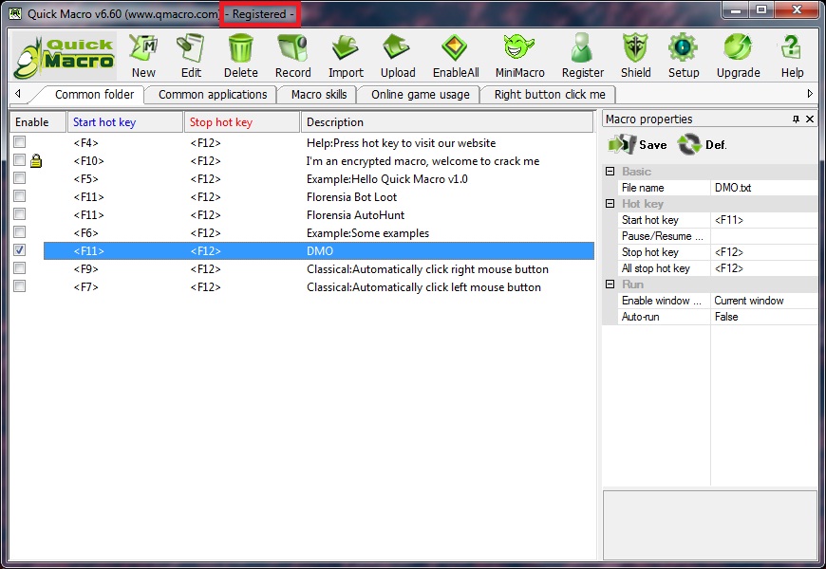Viewport: 826px width, 569px height.
Task: Enable the encrypted macro checkbox
Action: click(x=20, y=160)
